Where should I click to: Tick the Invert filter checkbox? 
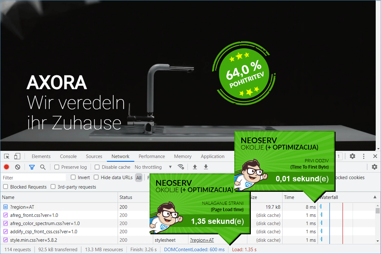click(73, 177)
